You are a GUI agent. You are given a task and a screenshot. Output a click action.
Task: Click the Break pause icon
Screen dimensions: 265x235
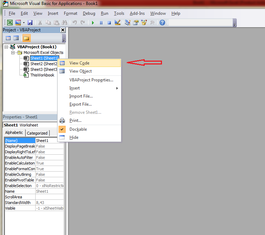101,23
